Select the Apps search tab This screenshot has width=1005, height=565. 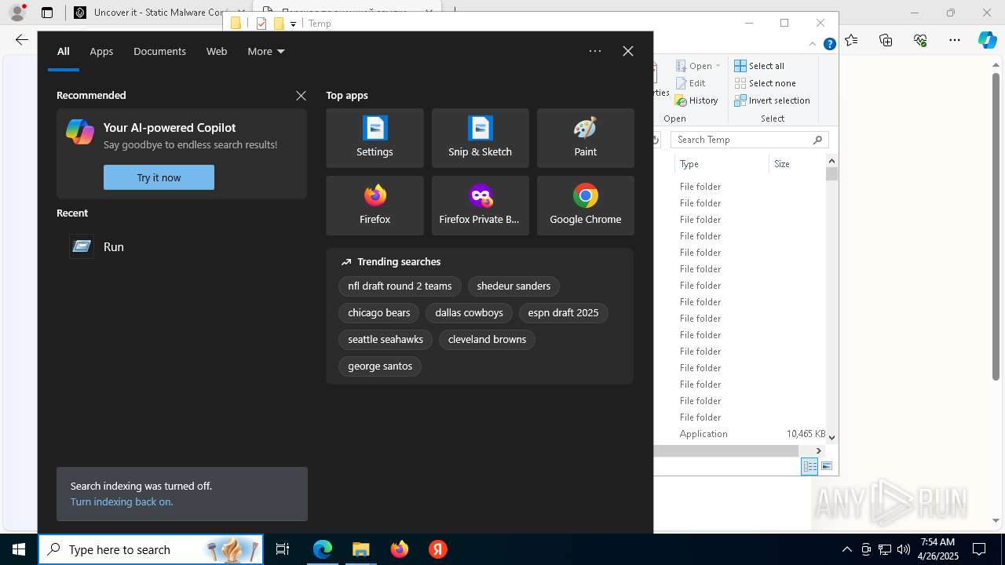pyautogui.click(x=101, y=52)
